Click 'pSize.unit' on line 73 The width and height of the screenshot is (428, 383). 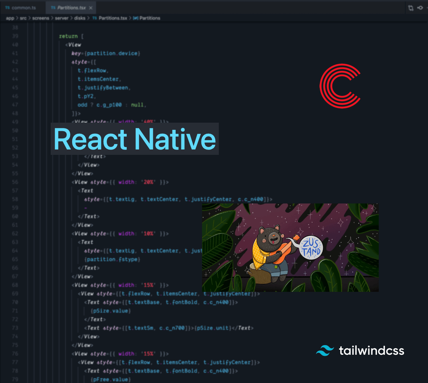(213, 328)
